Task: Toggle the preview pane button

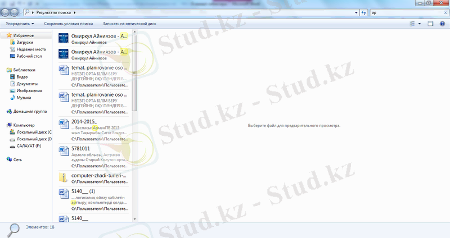Action: pos(430,24)
